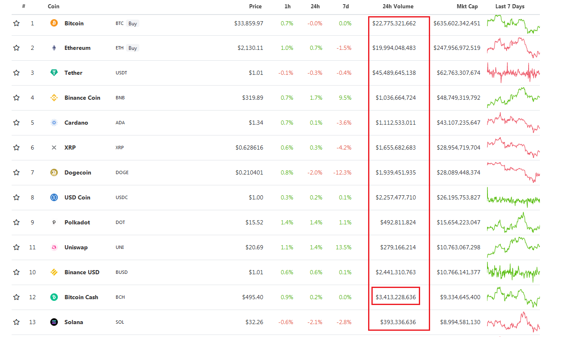Sort by the Coin column header
Viewport: 569px width, 337px height.
(x=54, y=6)
